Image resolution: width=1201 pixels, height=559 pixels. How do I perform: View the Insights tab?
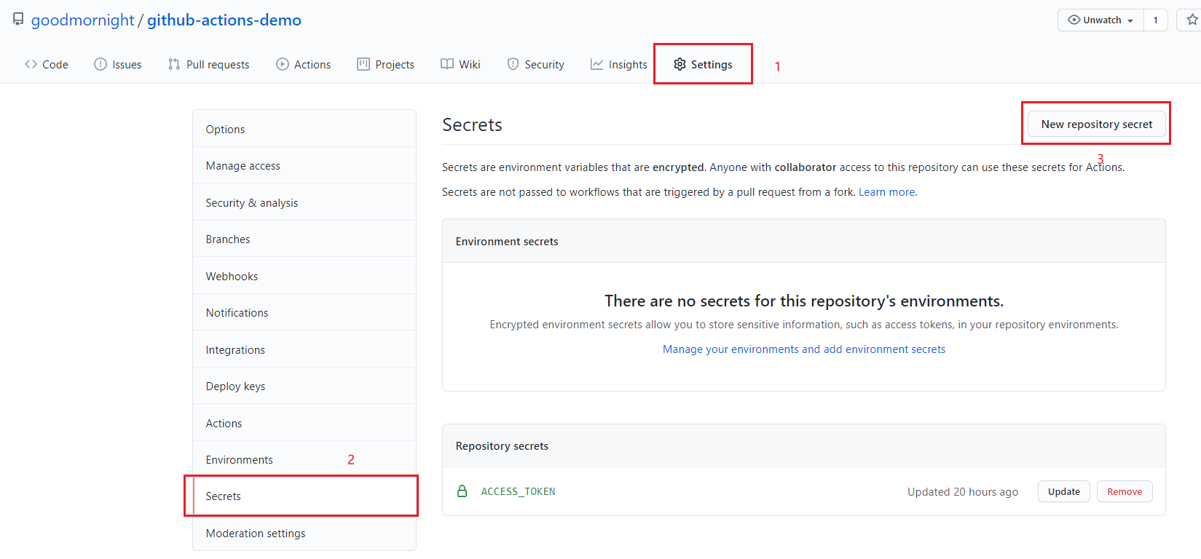coord(619,64)
